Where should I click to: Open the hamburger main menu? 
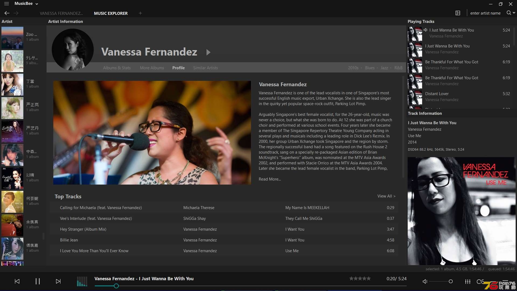pyautogui.click(x=6, y=4)
